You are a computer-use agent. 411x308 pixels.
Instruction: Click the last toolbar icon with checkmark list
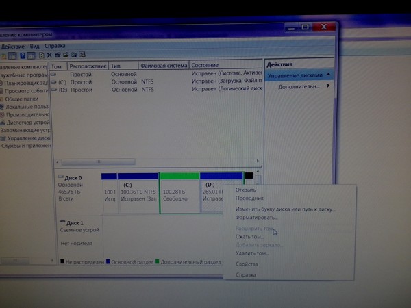(83, 55)
